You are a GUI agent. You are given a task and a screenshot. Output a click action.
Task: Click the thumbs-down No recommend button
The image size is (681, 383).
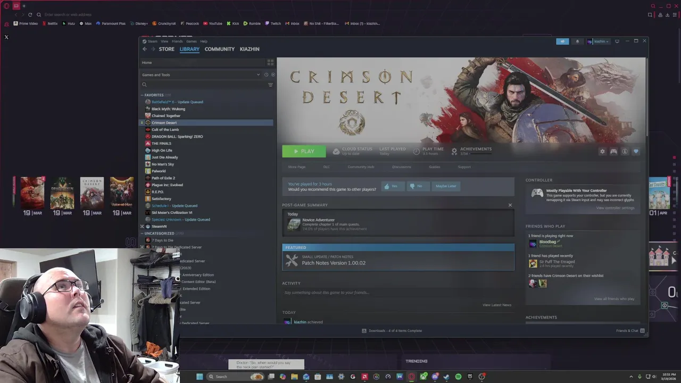tap(418, 186)
